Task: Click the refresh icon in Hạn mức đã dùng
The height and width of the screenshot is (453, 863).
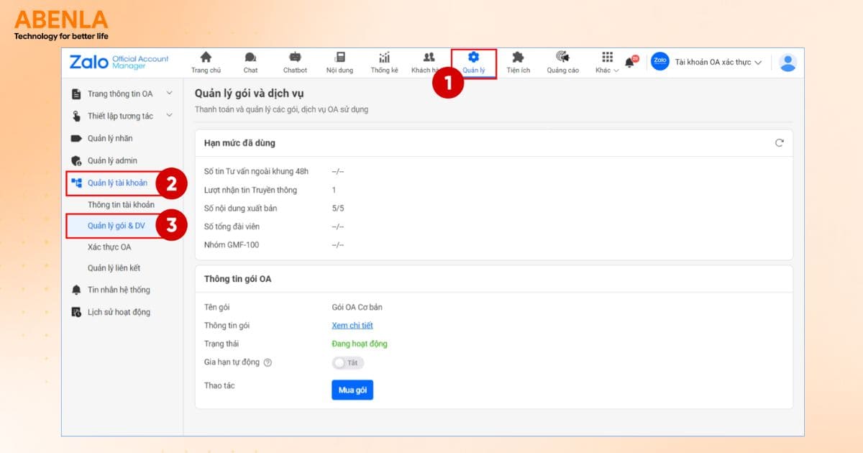Action: (x=780, y=143)
